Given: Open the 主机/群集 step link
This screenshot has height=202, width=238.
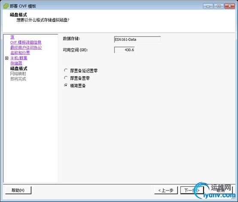Looking at the screenshot, I should tap(19, 58).
